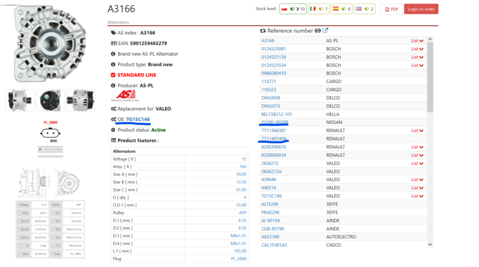Click the Amp value 160
The width and height of the screenshot is (479, 267).
pyautogui.click(x=243, y=166)
